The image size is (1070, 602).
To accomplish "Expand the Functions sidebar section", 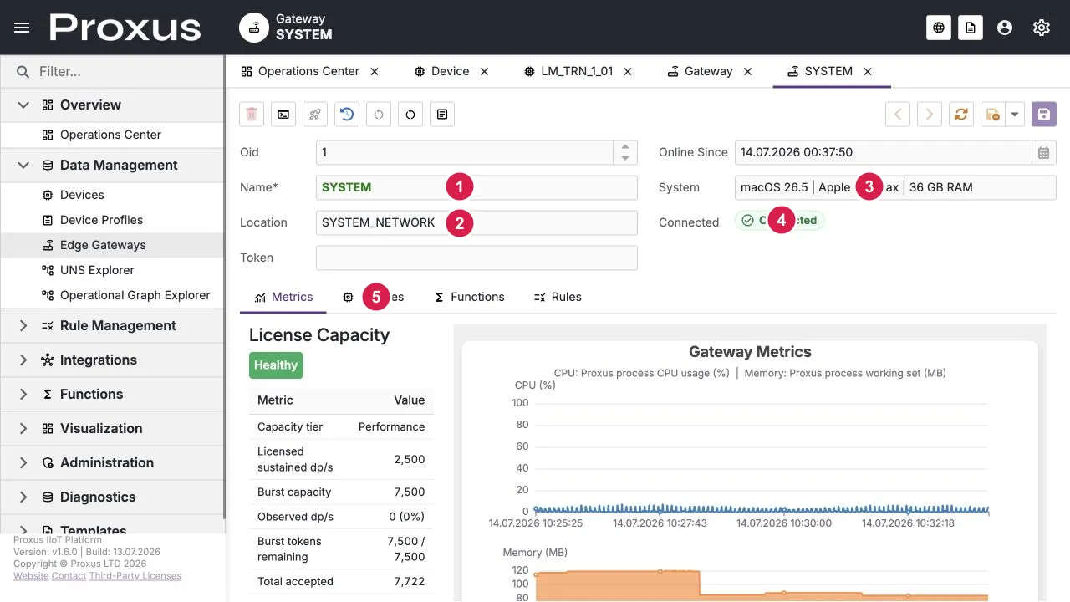I will (x=23, y=395).
